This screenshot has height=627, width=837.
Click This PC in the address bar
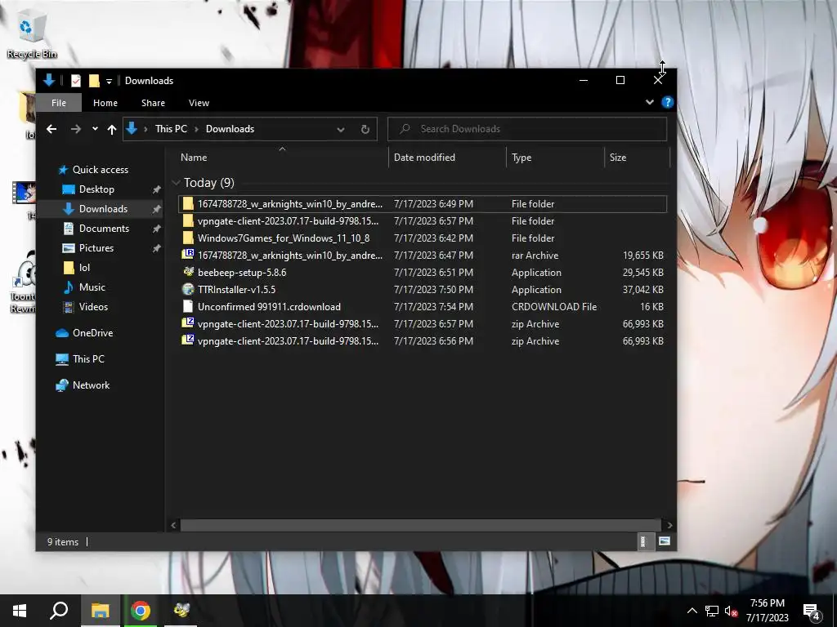[x=171, y=129]
